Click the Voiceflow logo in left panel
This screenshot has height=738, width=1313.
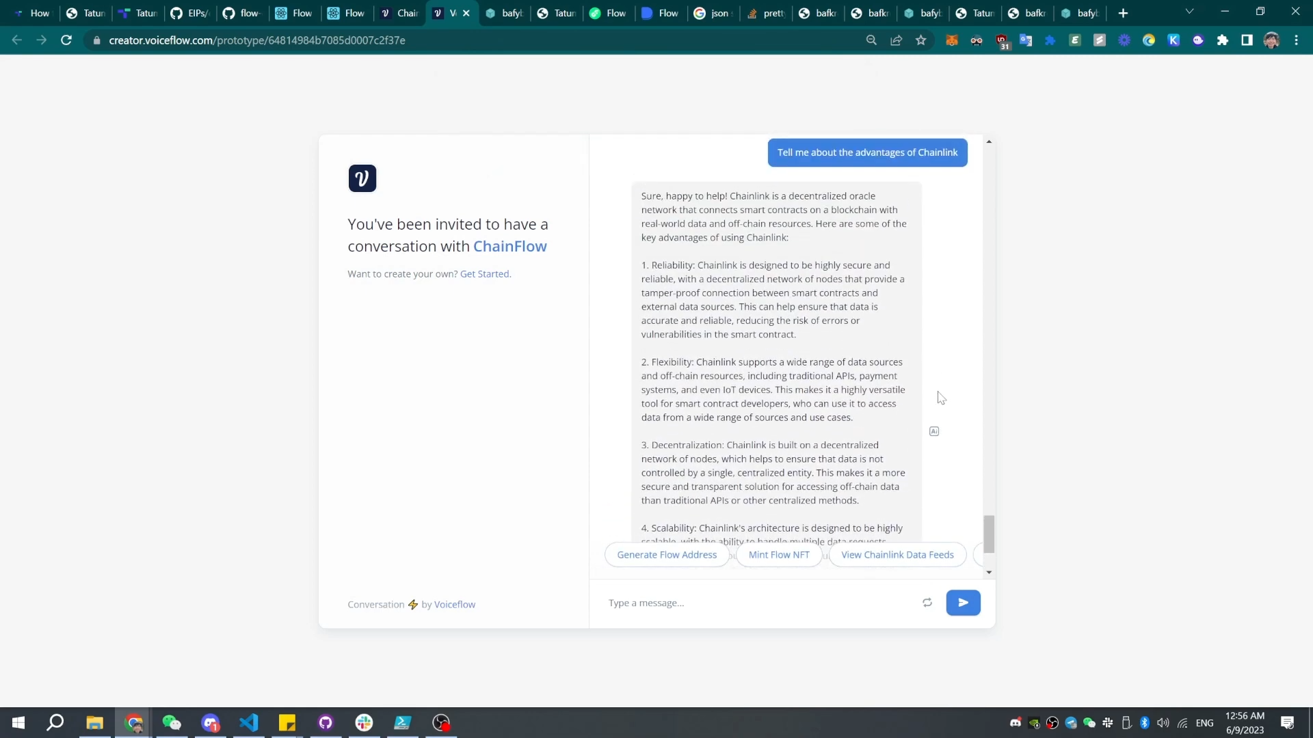coord(362,178)
